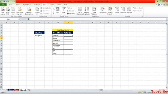Click Hide Detail in Outline
Image resolution: width=168 pixels, height=94 pixels.
pyautogui.click(x=138, y=11)
